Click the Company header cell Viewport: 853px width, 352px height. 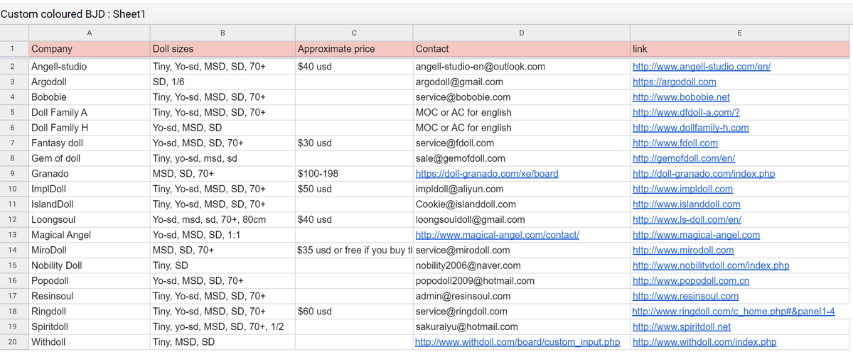[x=89, y=49]
